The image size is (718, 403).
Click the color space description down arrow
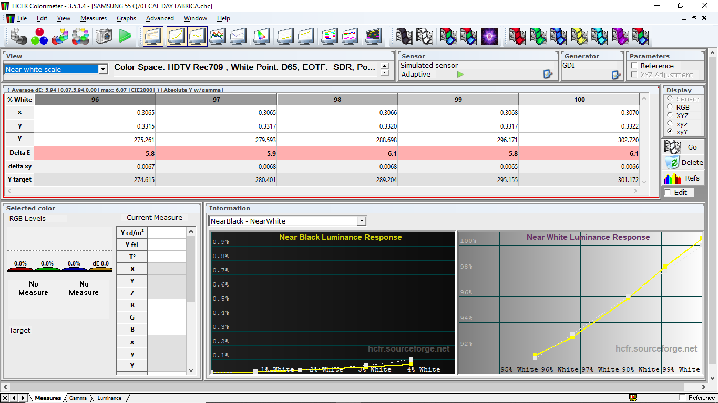pos(385,73)
